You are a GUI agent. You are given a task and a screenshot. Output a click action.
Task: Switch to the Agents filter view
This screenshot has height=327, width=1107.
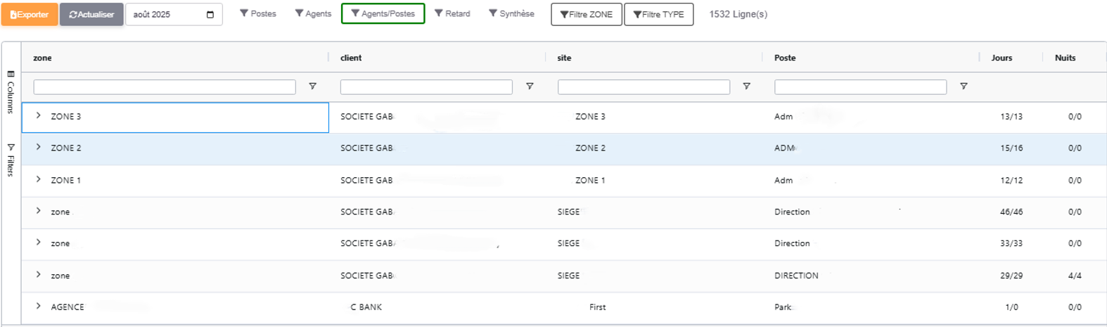(x=312, y=13)
